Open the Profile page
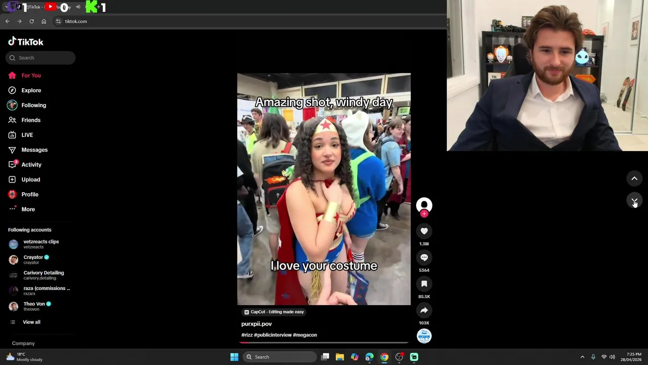This screenshot has width=648, height=365. (x=23, y=195)
